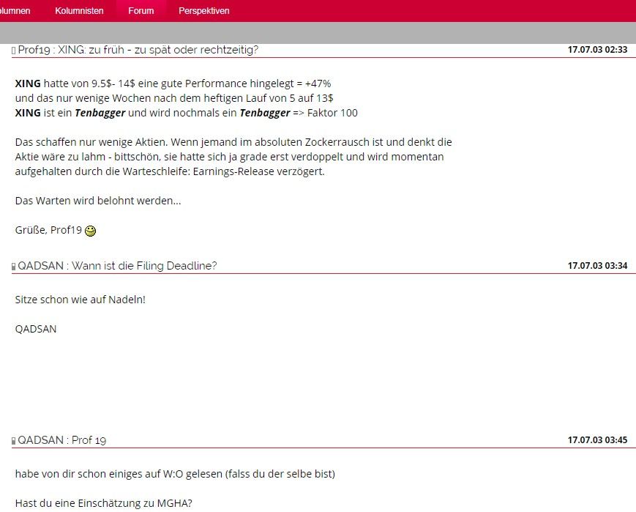Viewport: 636px width, 512px height.
Task: Click the timestamp 17.07.03 03:34
Action: [x=597, y=266]
